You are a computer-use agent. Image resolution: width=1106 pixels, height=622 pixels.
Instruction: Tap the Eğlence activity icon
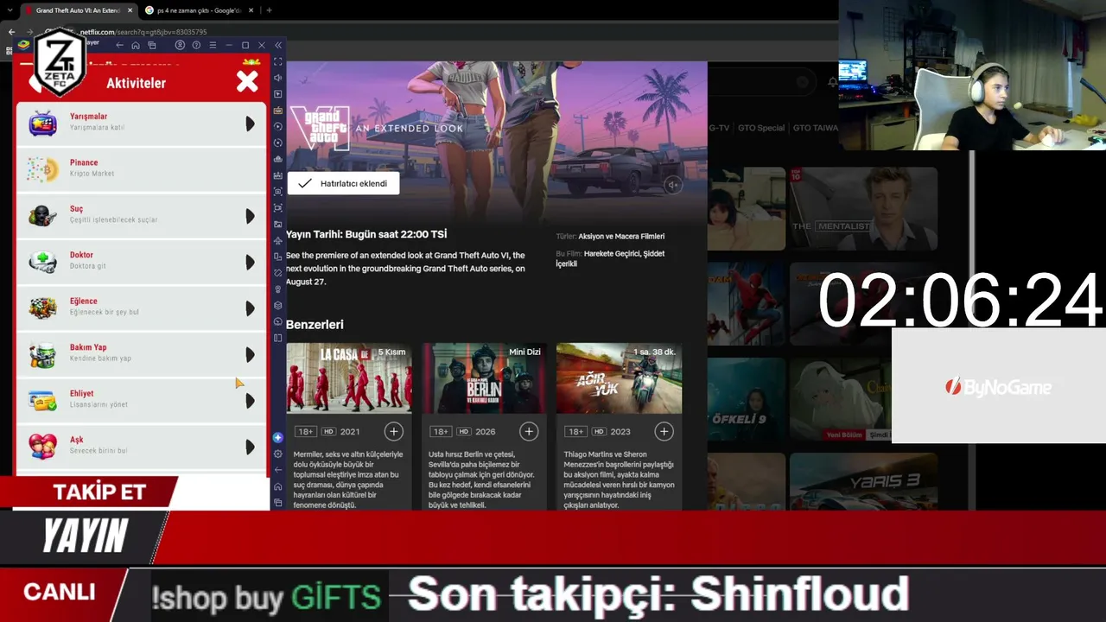coord(42,308)
